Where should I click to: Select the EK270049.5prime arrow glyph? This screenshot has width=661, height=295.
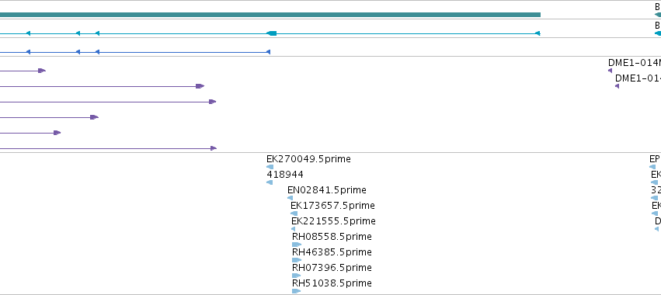[270, 167]
